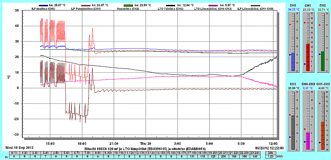
Task: Click the blue minimum marker on CH1 gauge
Action: pos(304,64)
